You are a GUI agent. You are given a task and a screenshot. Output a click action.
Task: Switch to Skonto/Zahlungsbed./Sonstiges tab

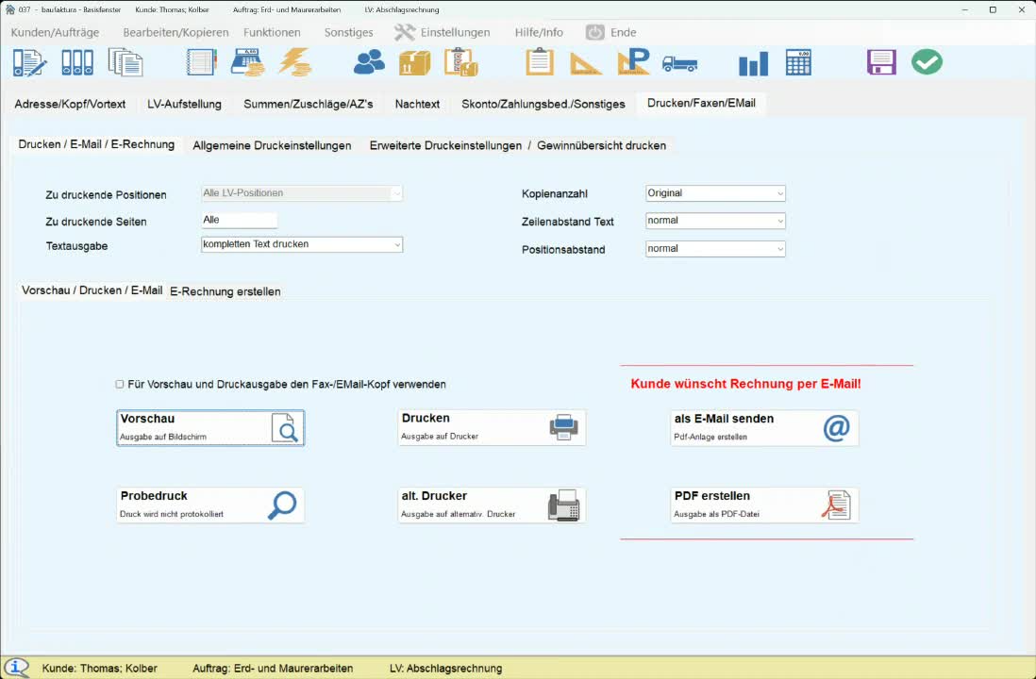coord(543,104)
